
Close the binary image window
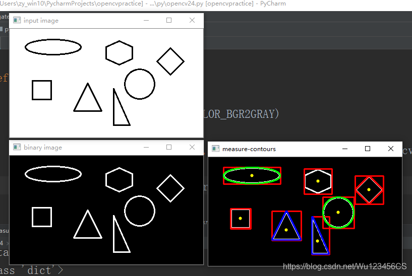pyautogui.click(x=192, y=147)
